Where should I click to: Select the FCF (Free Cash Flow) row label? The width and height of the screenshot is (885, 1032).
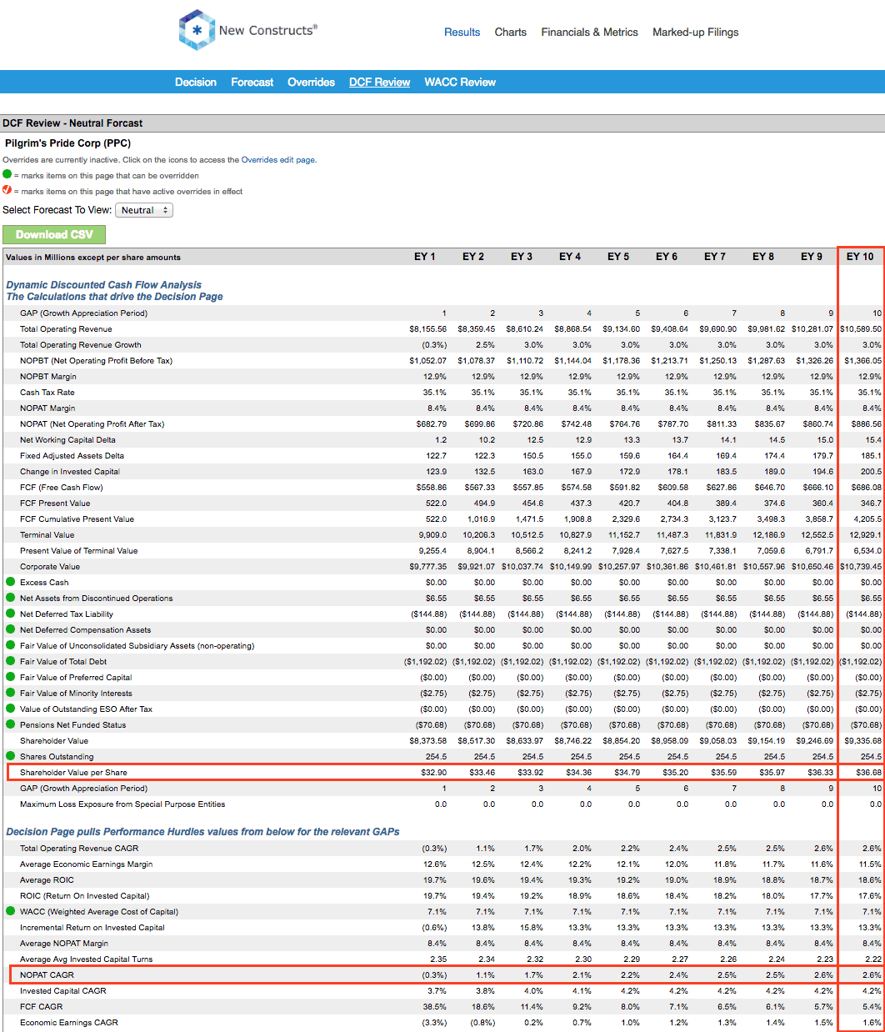tap(62, 488)
